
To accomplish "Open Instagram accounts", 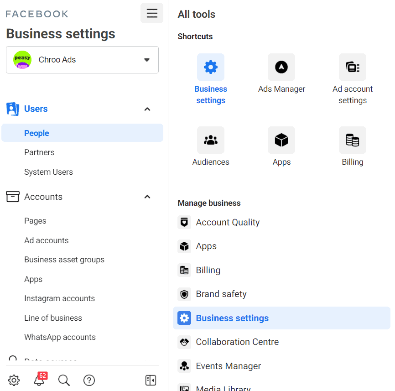I will click(x=59, y=298).
